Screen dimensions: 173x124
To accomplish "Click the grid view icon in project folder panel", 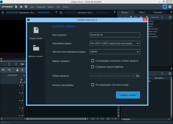I will point(170,73).
